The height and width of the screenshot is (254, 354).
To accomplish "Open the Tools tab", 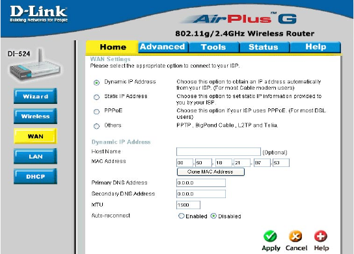I will coord(213,47).
